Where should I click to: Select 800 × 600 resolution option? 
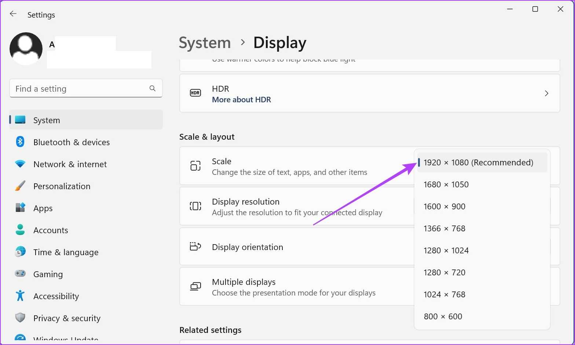[443, 316]
